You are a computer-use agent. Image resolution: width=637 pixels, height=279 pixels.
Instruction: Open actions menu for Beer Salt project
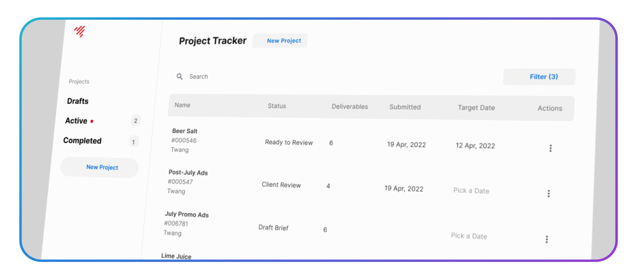(x=550, y=148)
